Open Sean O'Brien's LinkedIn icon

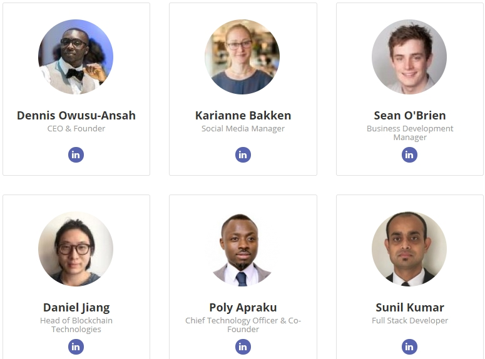pyautogui.click(x=409, y=154)
